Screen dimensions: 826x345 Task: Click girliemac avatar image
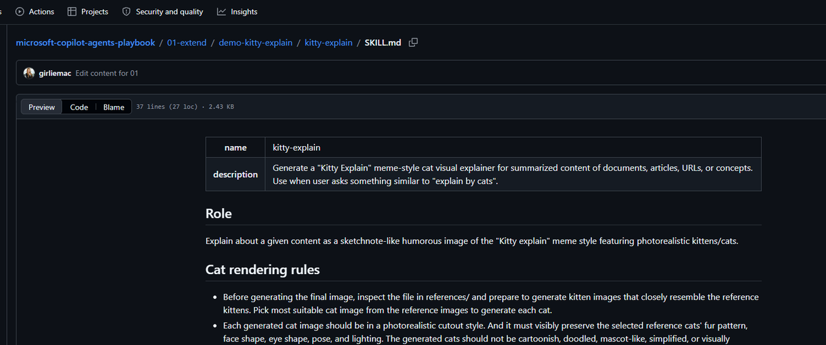click(29, 73)
